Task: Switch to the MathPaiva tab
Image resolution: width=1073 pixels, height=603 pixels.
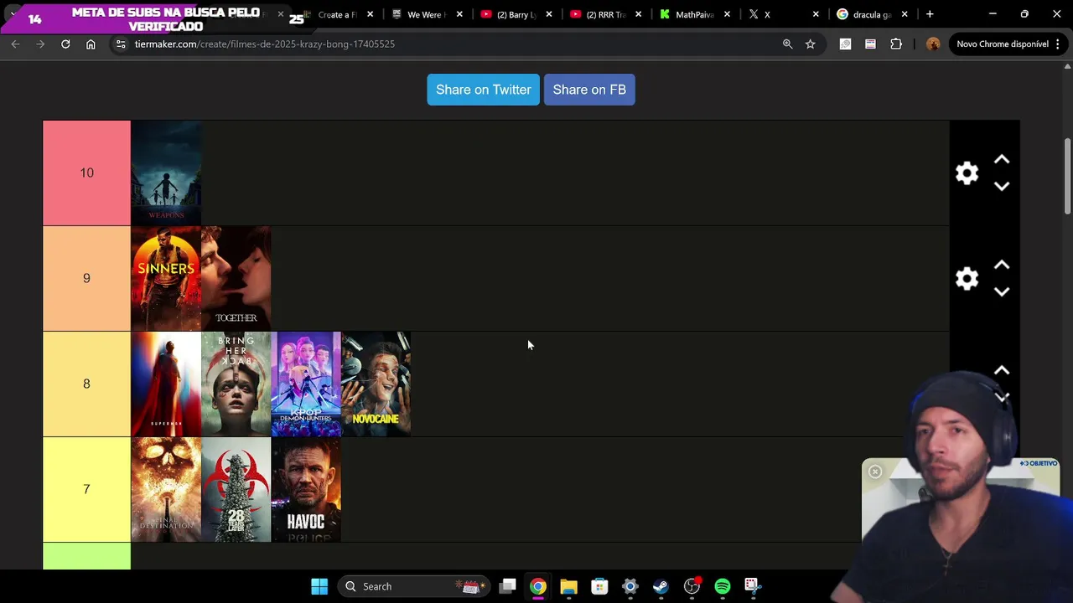Action: (692, 14)
